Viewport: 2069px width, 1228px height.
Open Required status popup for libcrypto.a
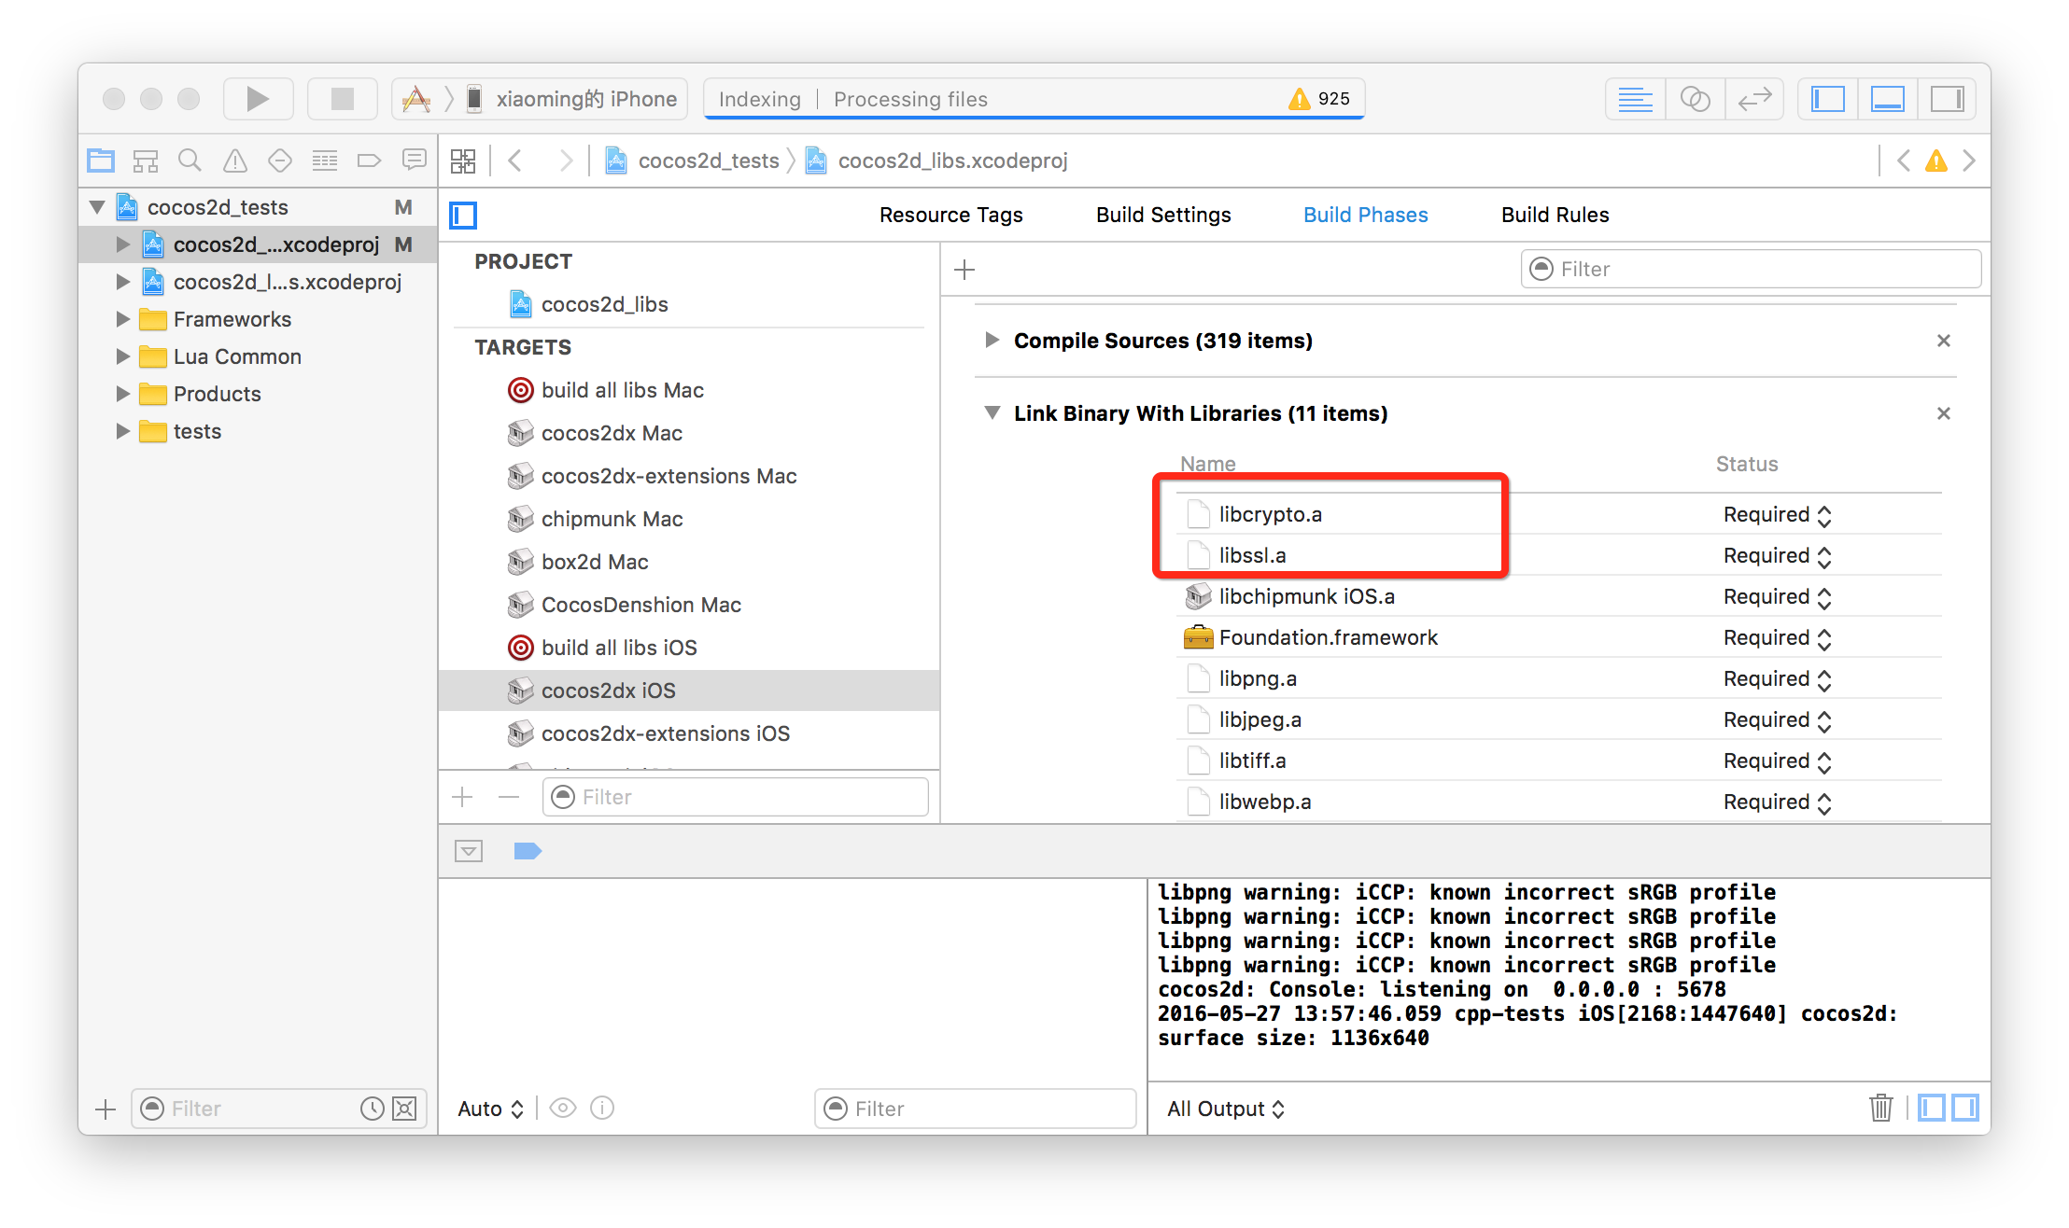click(1777, 515)
